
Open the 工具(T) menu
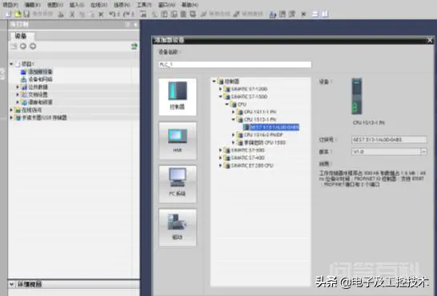[x=144, y=5]
